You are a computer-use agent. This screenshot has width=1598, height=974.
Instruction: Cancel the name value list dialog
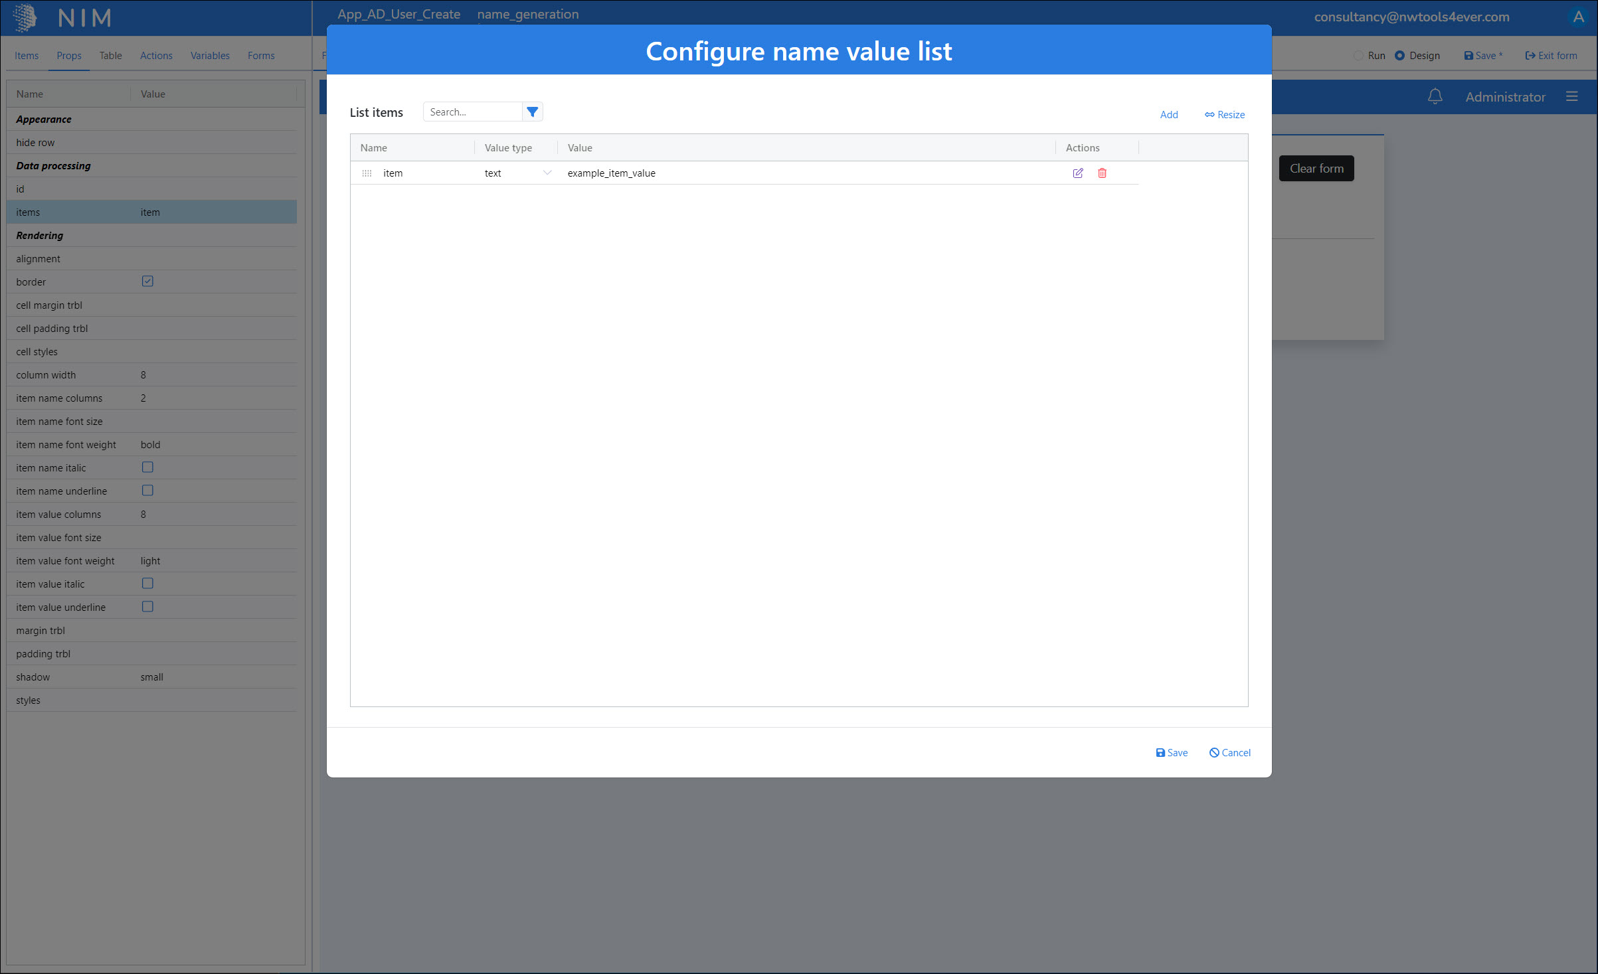(x=1229, y=752)
